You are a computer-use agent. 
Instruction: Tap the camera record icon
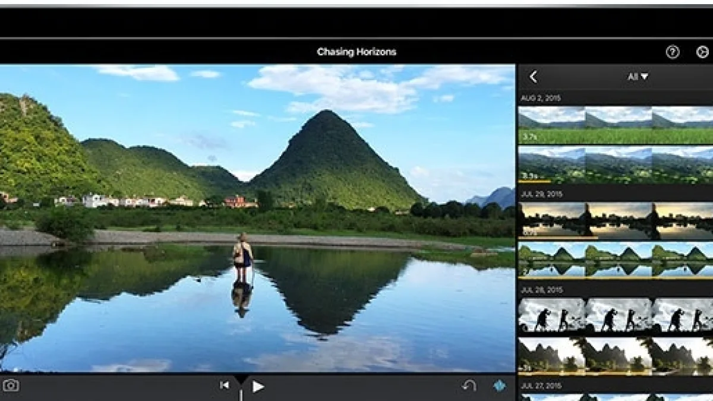(11, 386)
